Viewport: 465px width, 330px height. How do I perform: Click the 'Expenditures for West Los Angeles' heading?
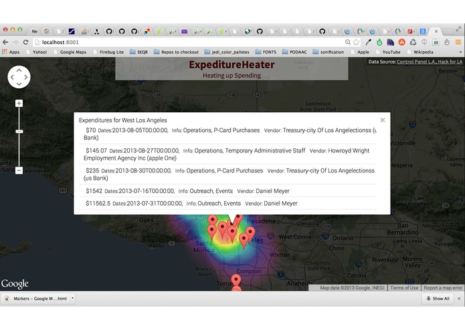[123, 120]
